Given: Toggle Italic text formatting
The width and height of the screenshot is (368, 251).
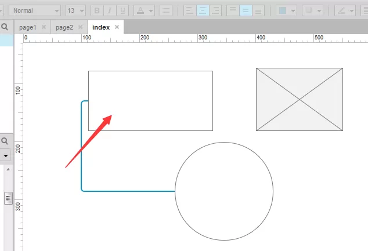Looking at the screenshot, I should (x=110, y=10).
